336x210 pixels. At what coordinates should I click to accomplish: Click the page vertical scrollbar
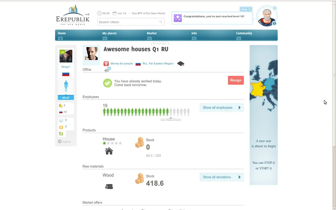click(x=334, y=75)
